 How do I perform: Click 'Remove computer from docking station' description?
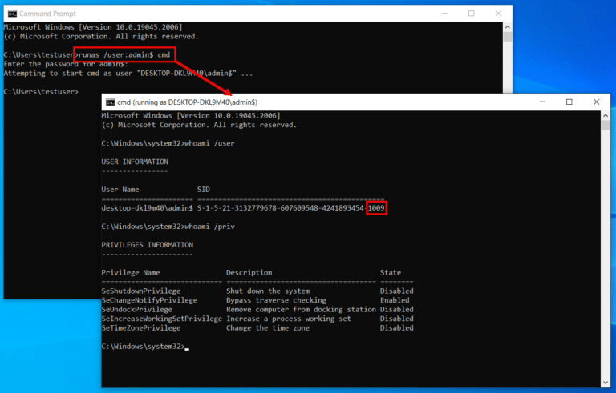coord(301,310)
